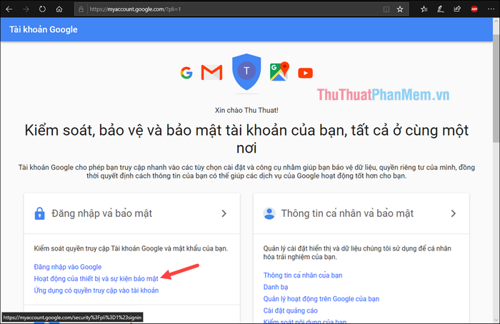Open Đăng nhập vào Google link
The width and height of the screenshot is (500, 324).
click(x=68, y=267)
